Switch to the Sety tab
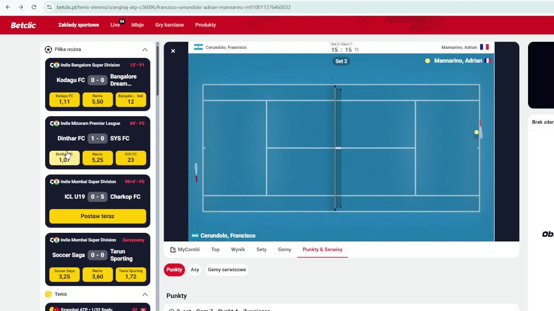The width and height of the screenshot is (554, 311). tap(261, 250)
